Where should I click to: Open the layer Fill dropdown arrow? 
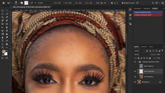(x=162, y=58)
